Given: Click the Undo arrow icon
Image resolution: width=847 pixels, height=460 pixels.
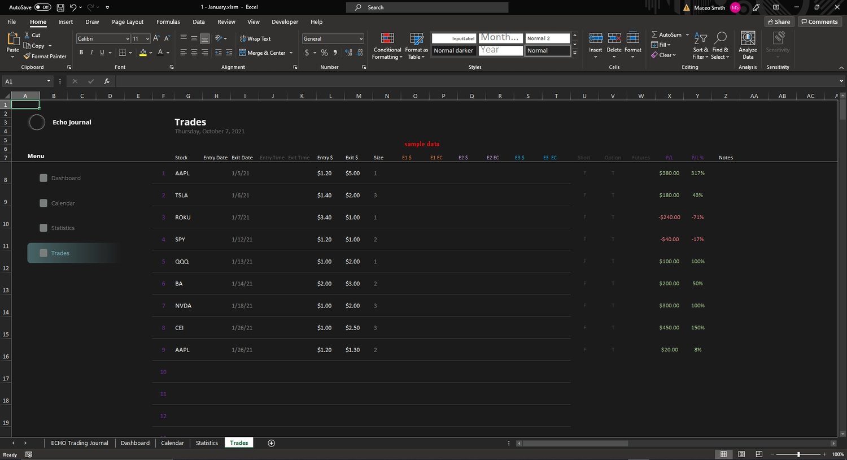Looking at the screenshot, I should click(73, 7).
